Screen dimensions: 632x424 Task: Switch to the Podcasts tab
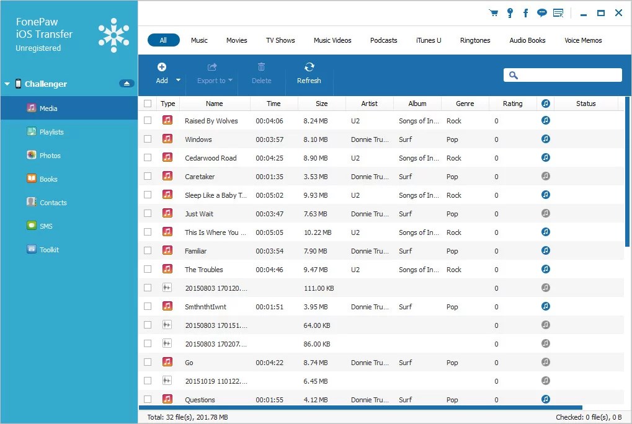384,40
